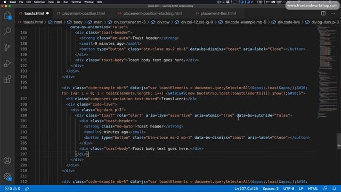
Task: Click 'code-live' class on line 198
Action: (x=103, y=105)
